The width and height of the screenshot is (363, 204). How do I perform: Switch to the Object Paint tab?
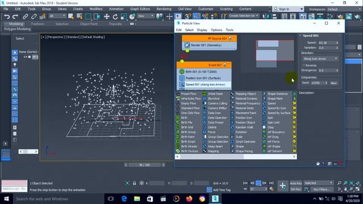pos(88,24)
